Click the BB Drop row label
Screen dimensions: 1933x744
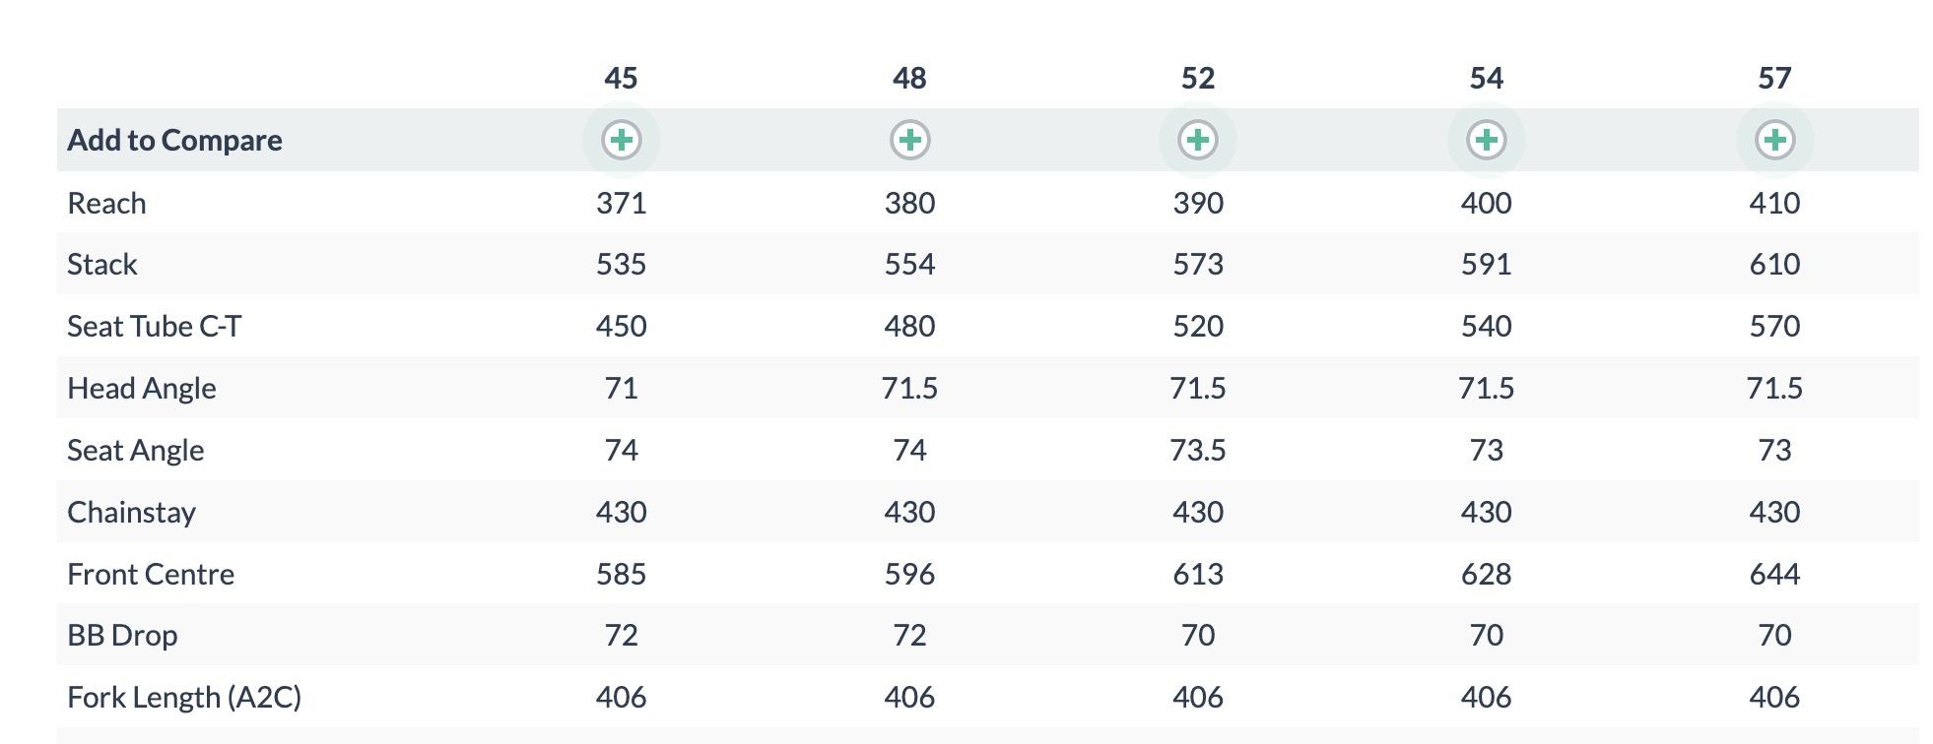coord(123,636)
